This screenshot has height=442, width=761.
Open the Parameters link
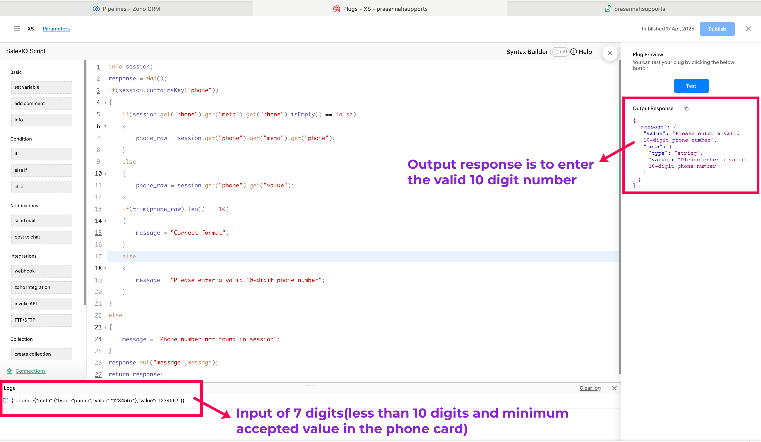point(56,29)
